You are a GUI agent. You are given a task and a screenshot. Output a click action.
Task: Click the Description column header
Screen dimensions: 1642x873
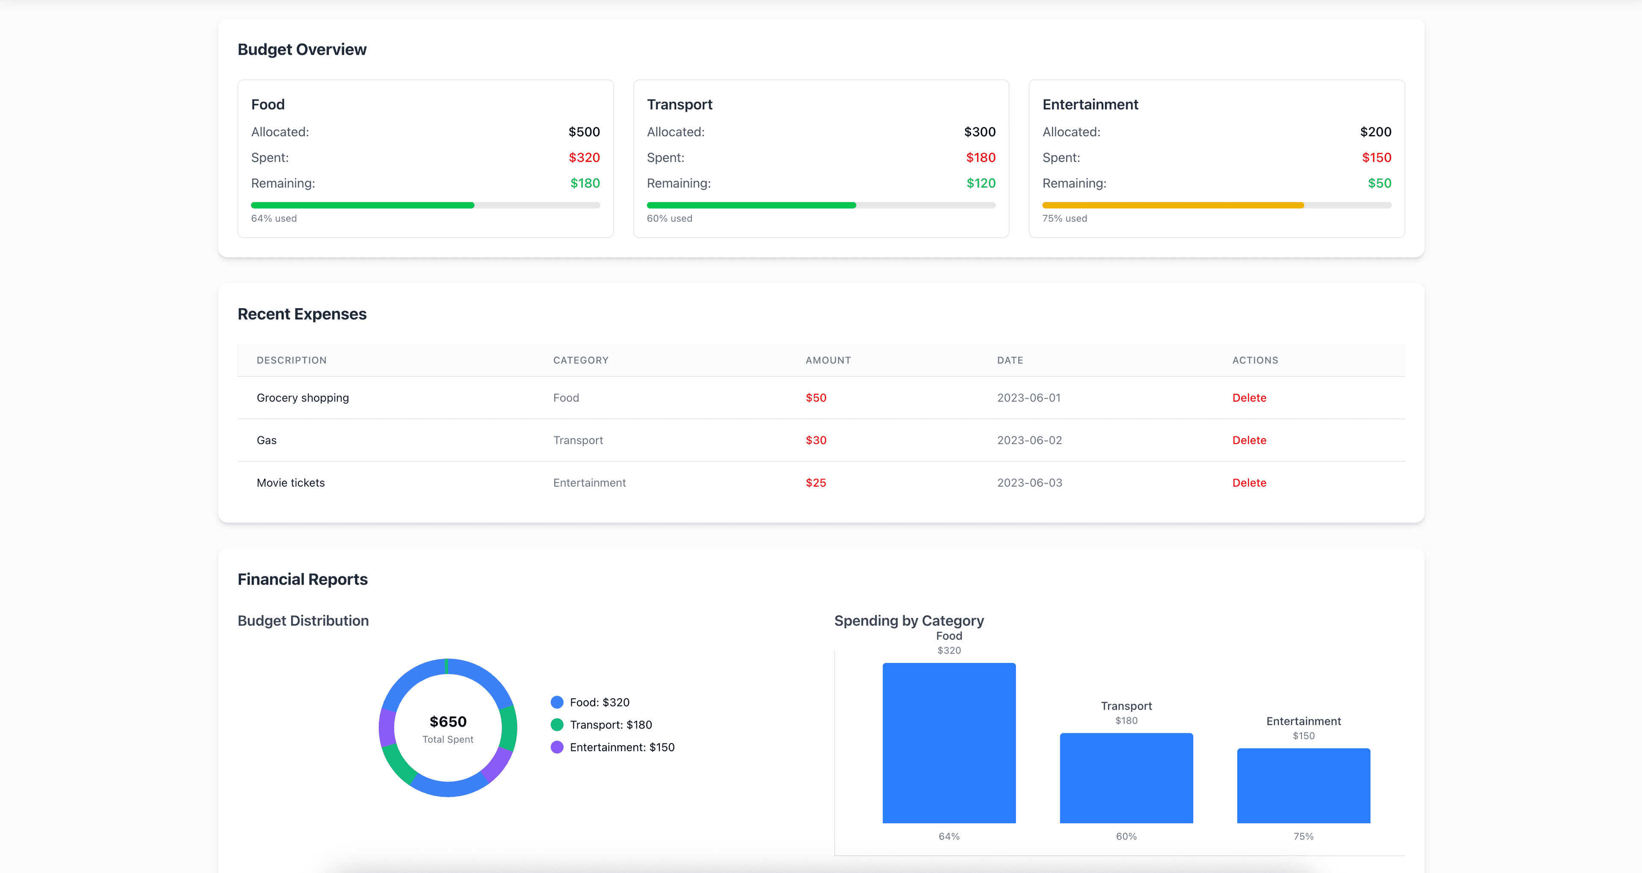click(x=291, y=360)
